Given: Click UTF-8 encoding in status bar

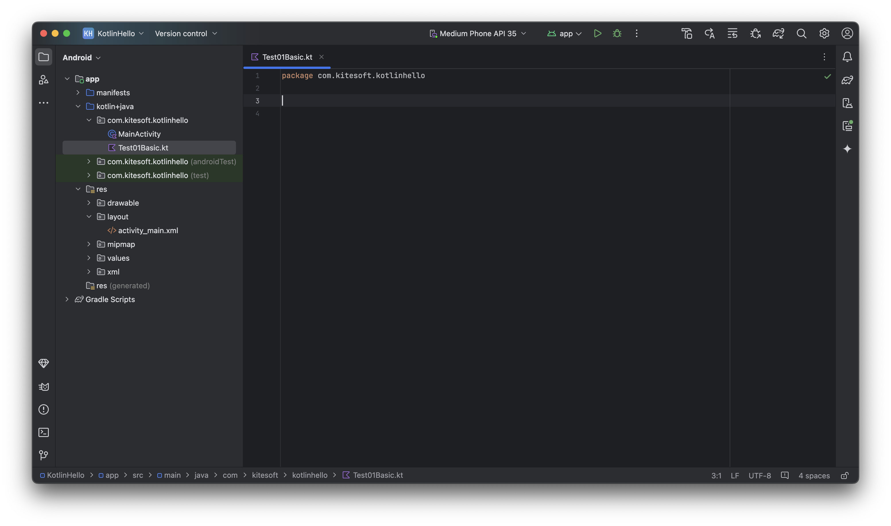Looking at the screenshot, I should [759, 475].
